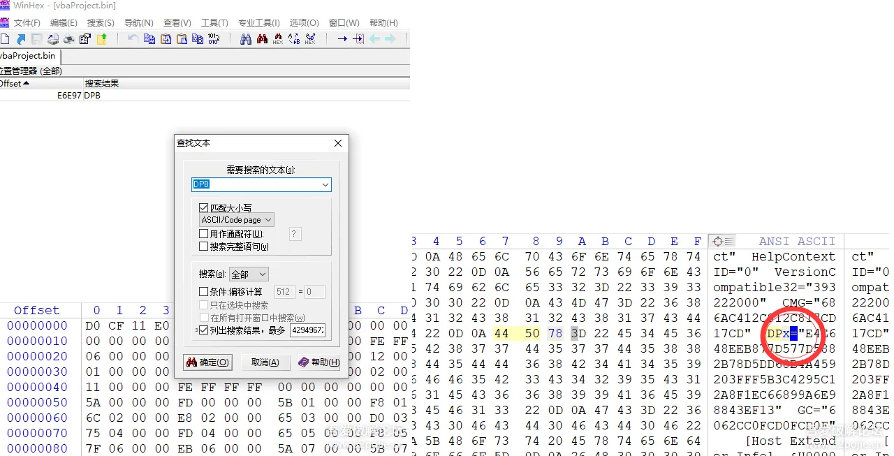Click the Find Text binoculars toolbar icon
This screenshot has height=456, width=894.
[246, 39]
